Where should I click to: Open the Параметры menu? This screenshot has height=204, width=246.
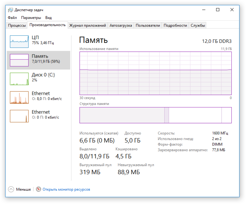point(31,18)
